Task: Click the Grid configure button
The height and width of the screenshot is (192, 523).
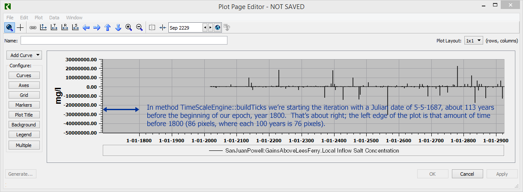Action: click(24, 95)
